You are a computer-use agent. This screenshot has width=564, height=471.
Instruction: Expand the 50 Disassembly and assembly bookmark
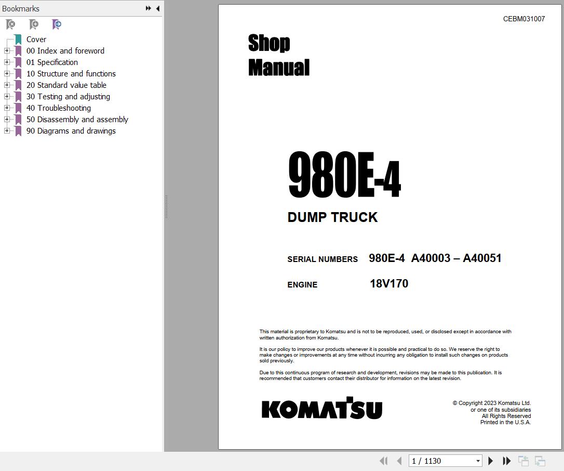(7, 119)
